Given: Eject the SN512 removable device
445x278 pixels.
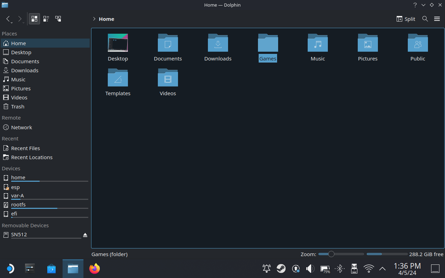Looking at the screenshot, I should pos(85,235).
